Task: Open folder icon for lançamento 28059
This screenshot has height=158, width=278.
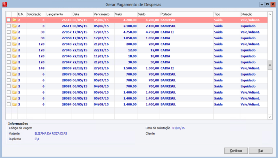Action: click(14, 68)
